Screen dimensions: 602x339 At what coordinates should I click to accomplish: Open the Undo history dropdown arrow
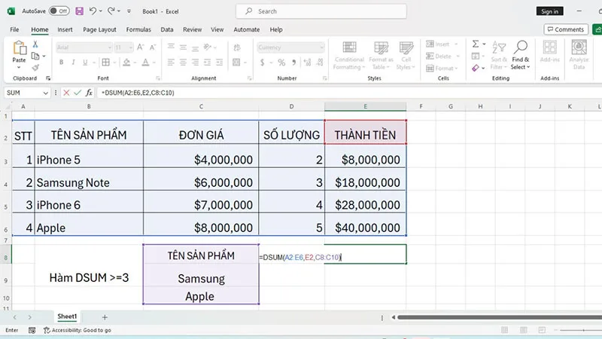tap(101, 11)
